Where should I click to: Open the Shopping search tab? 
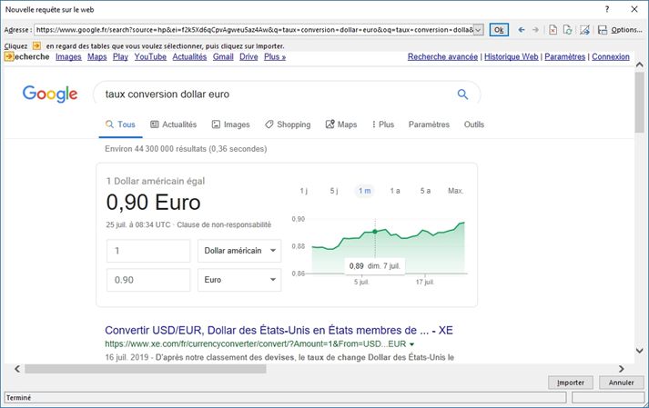pyautogui.click(x=288, y=124)
